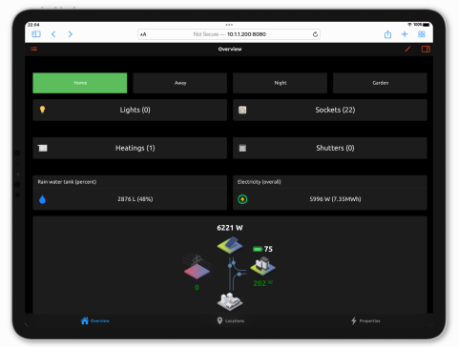Switch to the Locations bottom tab
Viewport: 458px width, 347px height.
(230, 321)
